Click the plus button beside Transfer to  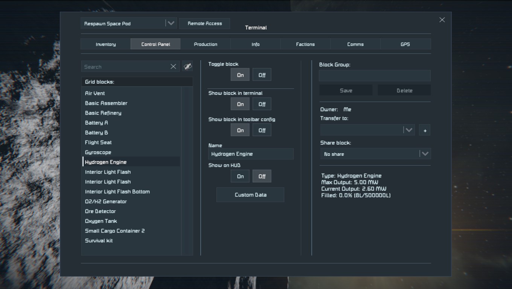[425, 131]
